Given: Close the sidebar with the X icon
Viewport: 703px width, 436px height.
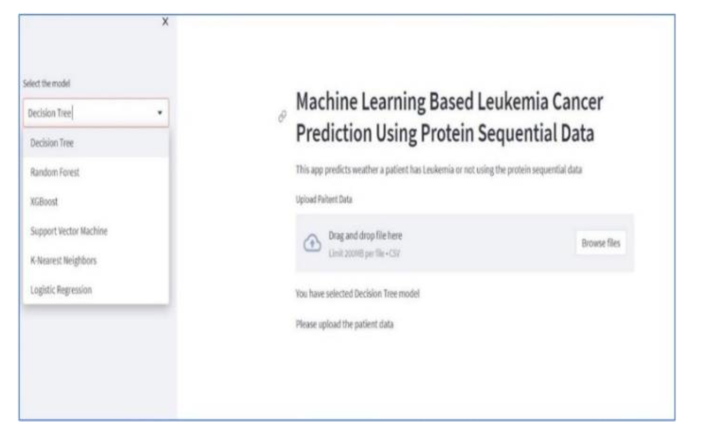Looking at the screenshot, I should [165, 22].
